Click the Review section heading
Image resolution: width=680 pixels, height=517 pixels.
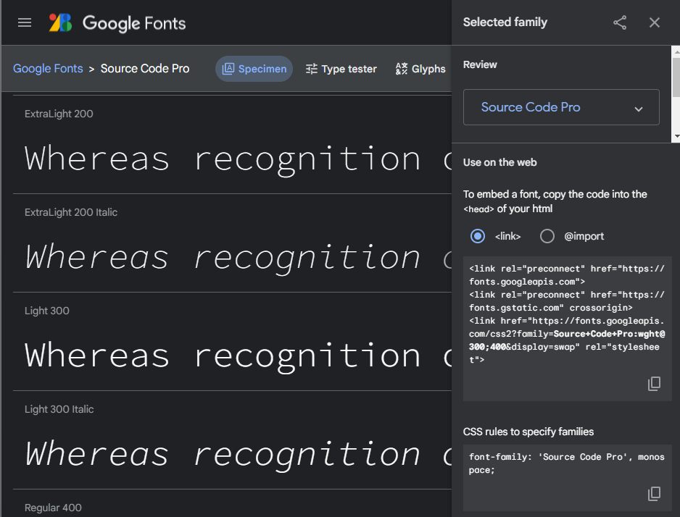(480, 64)
